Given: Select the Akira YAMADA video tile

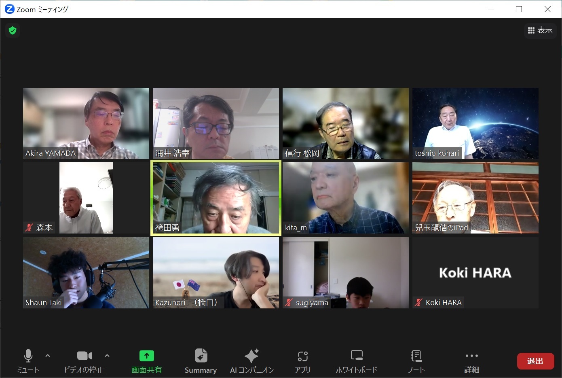Looking at the screenshot, I should [x=86, y=123].
